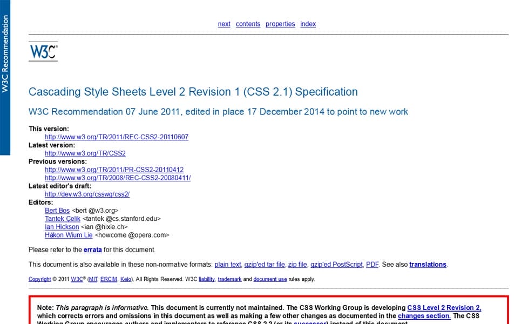Open the CSS Level 2 Revision 2 link
Screen dimensions: 515x324
pos(444,307)
